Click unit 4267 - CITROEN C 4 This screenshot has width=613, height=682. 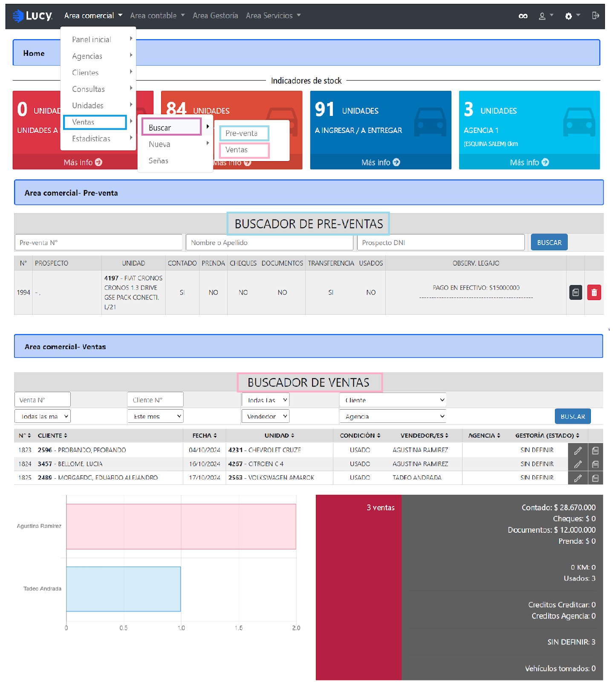click(x=256, y=464)
